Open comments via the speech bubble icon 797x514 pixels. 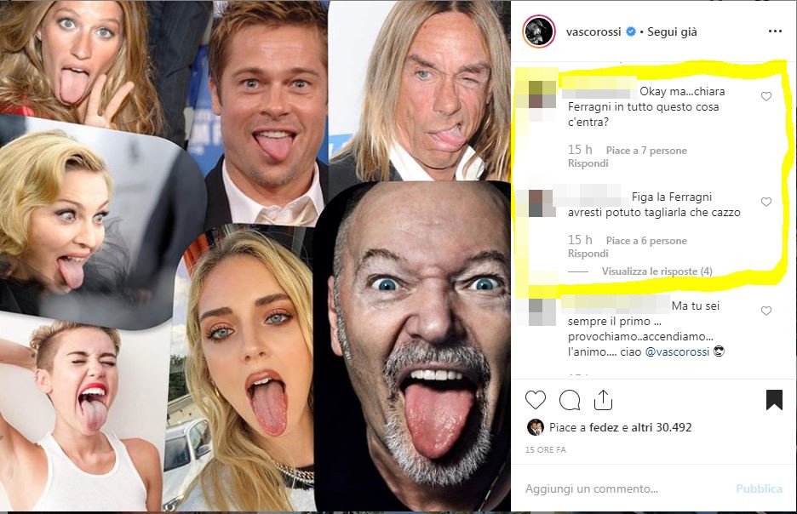(569, 400)
